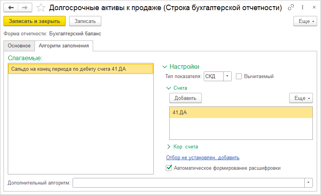Click the Отбор не установлен, добавить link
The image size is (321, 195).
(203, 157)
